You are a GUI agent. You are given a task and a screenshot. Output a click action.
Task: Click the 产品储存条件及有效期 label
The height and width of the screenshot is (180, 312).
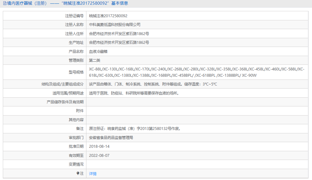[65, 102]
